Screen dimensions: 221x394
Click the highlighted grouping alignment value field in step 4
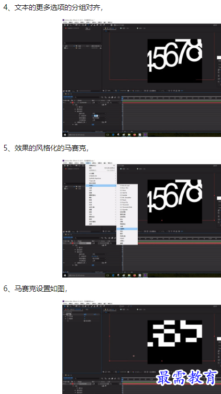pyautogui.click(x=96, y=115)
